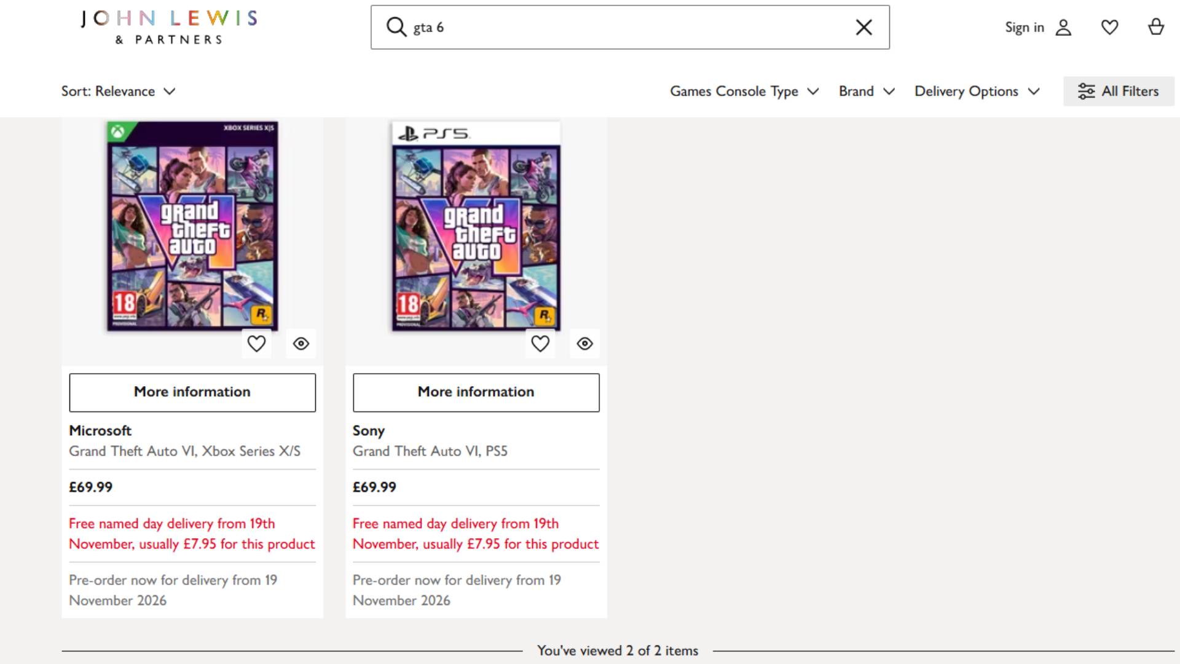Click the Sony brand name
This screenshot has height=664, width=1180.
(369, 430)
